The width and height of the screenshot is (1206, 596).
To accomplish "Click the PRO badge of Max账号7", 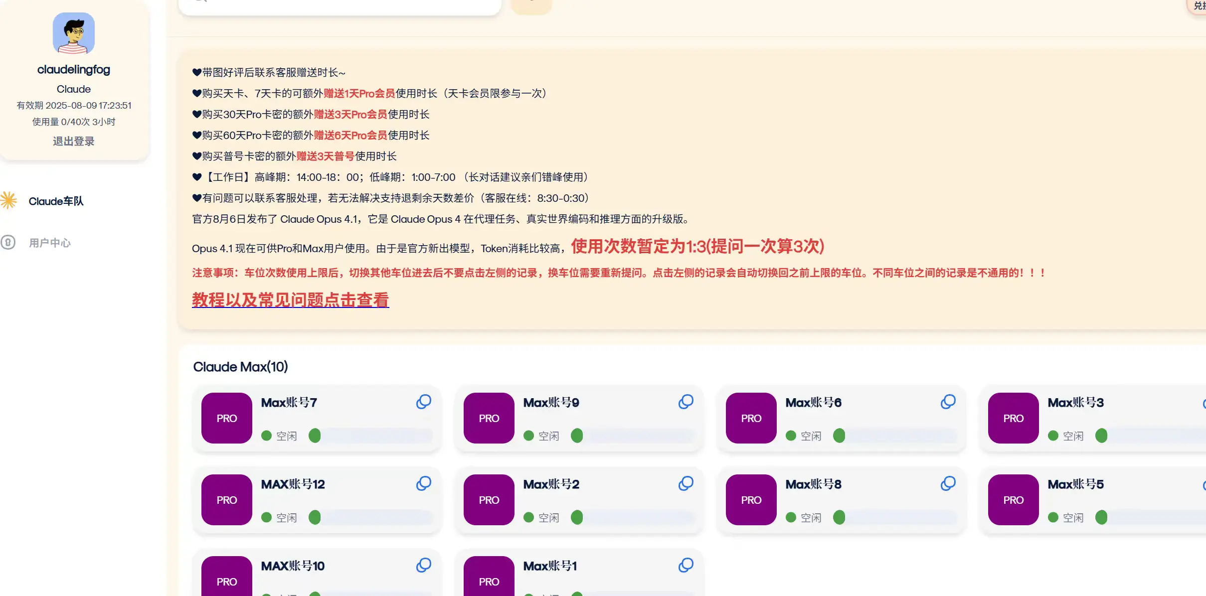I will 227,418.
